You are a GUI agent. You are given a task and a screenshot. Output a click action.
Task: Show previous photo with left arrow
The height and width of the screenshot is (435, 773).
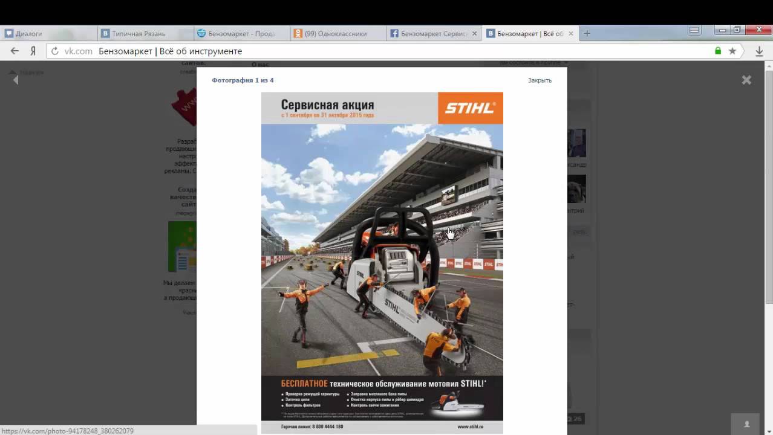(16, 80)
